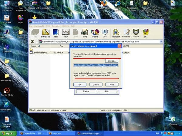Open the Tools menu
This screenshot has width=182, height=136.
pos(48,26)
